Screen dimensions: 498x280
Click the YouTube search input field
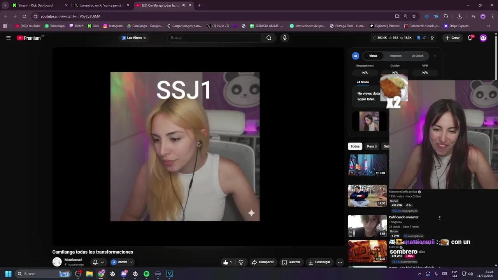pos(215,38)
